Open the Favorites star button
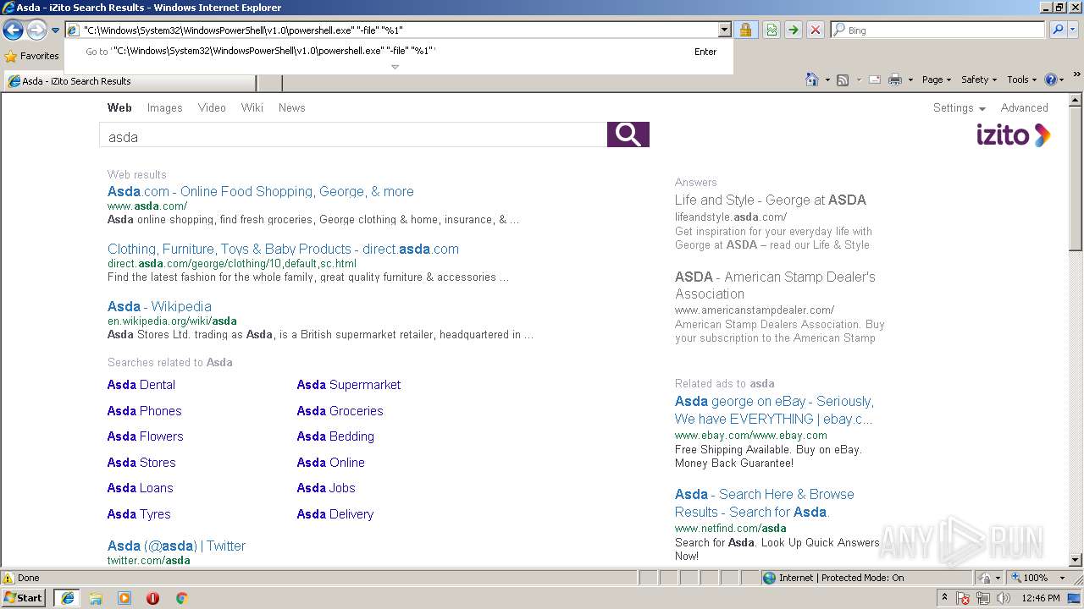The image size is (1084, 609). click(x=32, y=56)
